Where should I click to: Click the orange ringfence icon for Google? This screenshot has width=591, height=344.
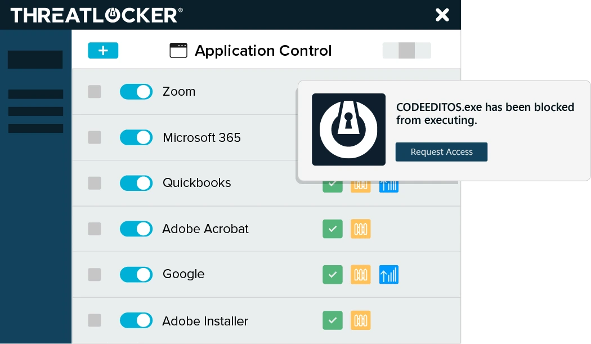[361, 275]
